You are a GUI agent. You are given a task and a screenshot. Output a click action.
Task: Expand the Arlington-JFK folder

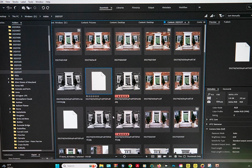point(9,96)
